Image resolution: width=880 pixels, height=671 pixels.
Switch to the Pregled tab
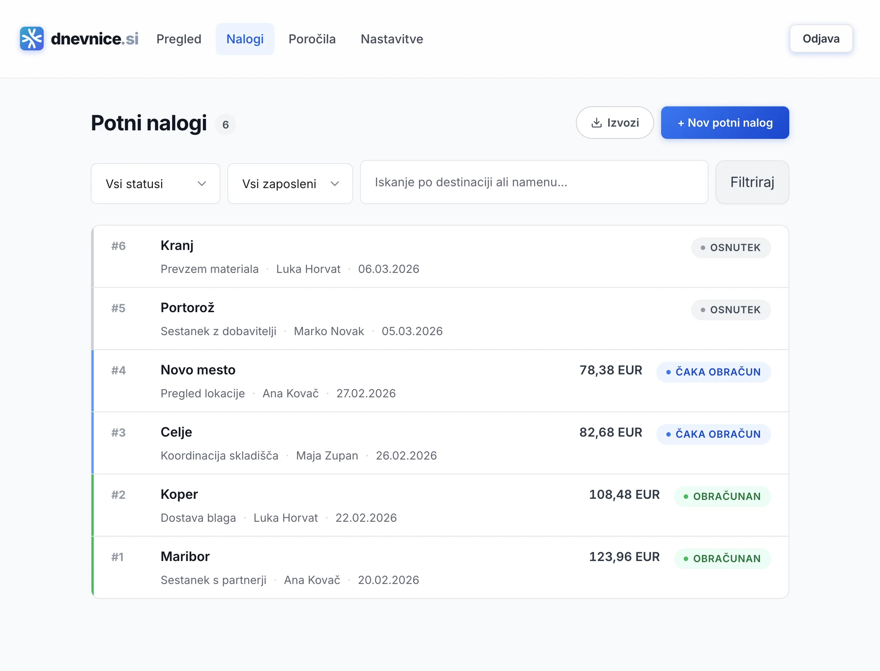[x=179, y=39]
